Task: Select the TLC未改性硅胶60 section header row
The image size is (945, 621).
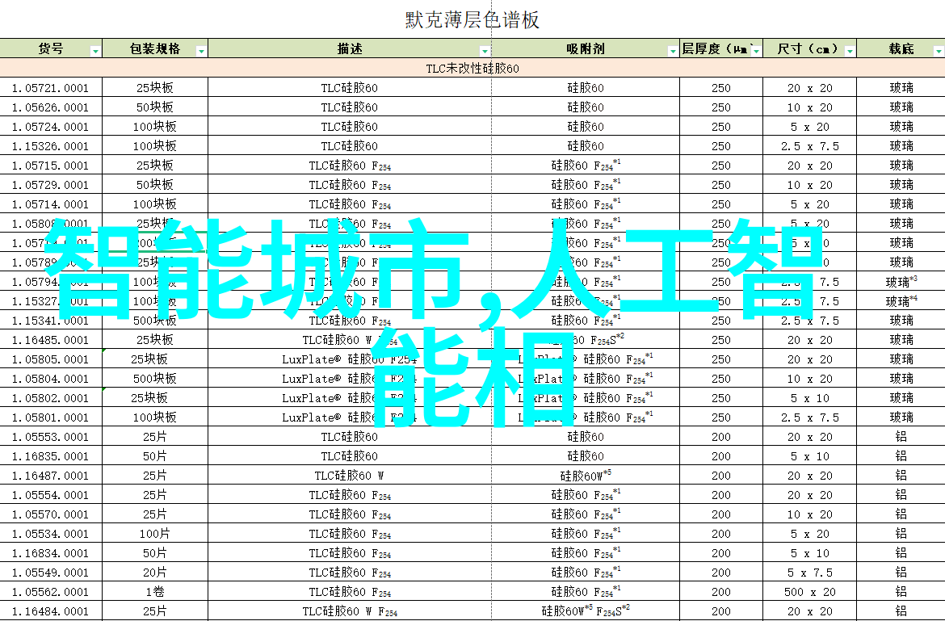Action: click(472, 69)
